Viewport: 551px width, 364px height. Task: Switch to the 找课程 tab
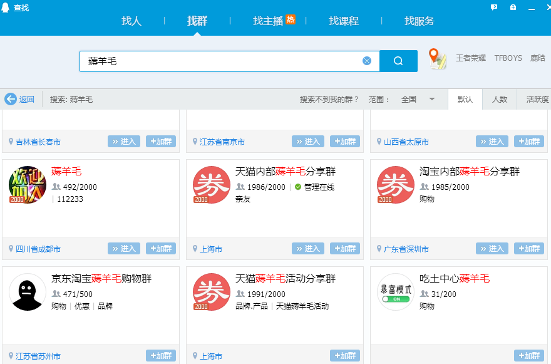(x=344, y=21)
